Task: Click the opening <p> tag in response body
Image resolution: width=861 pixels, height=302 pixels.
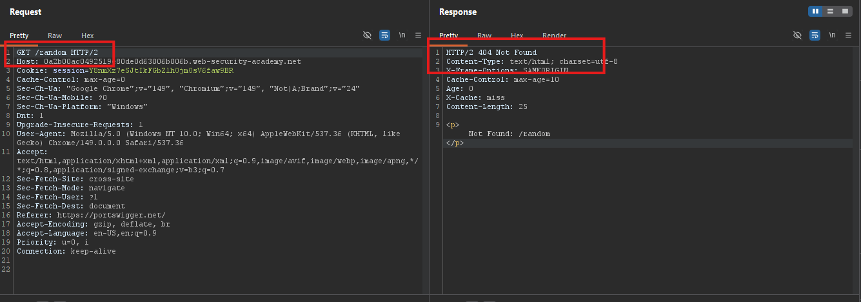Action: click(x=453, y=125)
